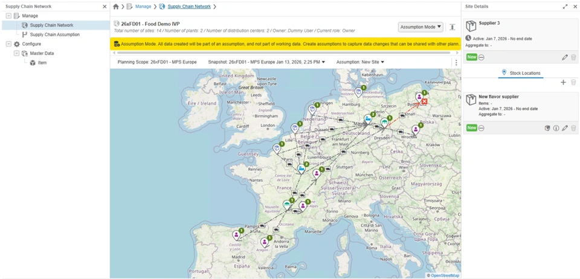Open the Manage breadcrumb link
The width and height of the screenshot is (580, 279).
(143, 6)
